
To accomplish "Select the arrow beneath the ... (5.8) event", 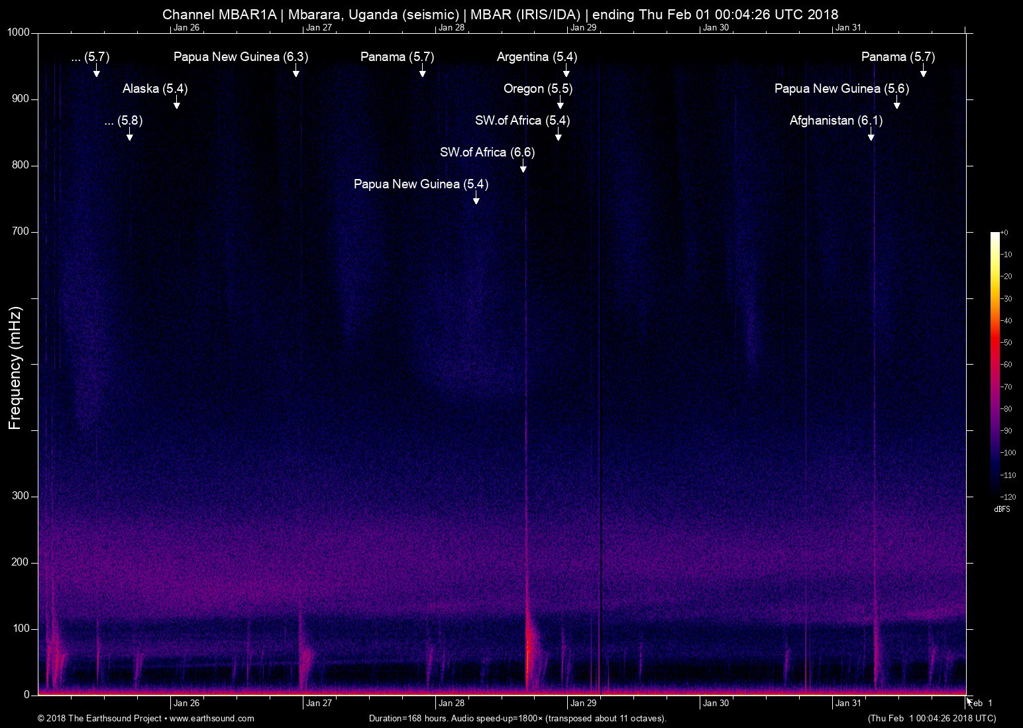I will (x=129, y=135).
